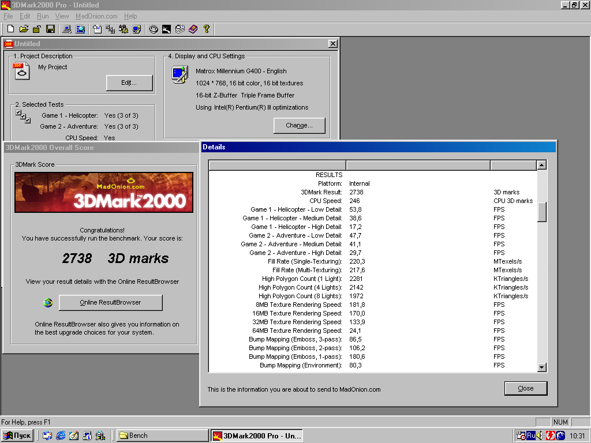
Task: Click the Details vertical scrollbar thumb
Action: 541,212
